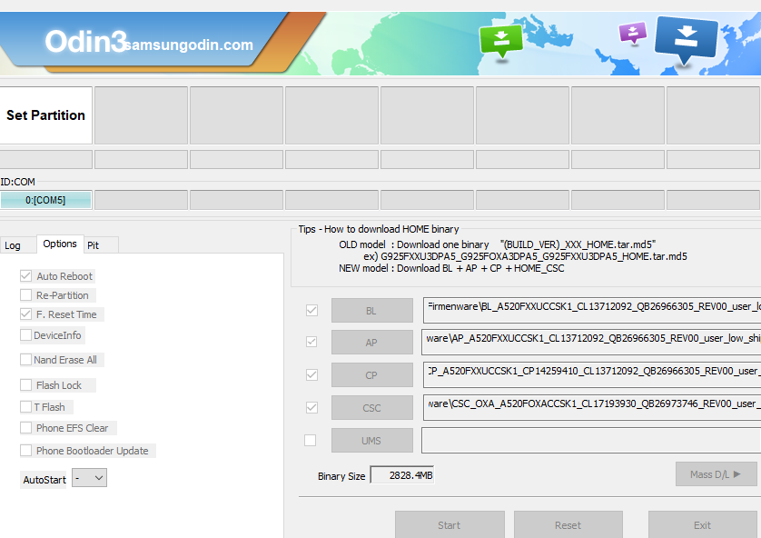Click the ID:COM label
This screenshot has height=538, width=761.
[x=18, y=182]
